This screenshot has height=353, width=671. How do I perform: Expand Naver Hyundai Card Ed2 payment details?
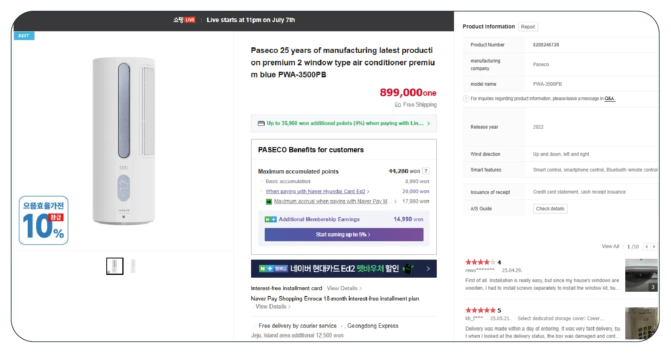(x=317, y=192)
